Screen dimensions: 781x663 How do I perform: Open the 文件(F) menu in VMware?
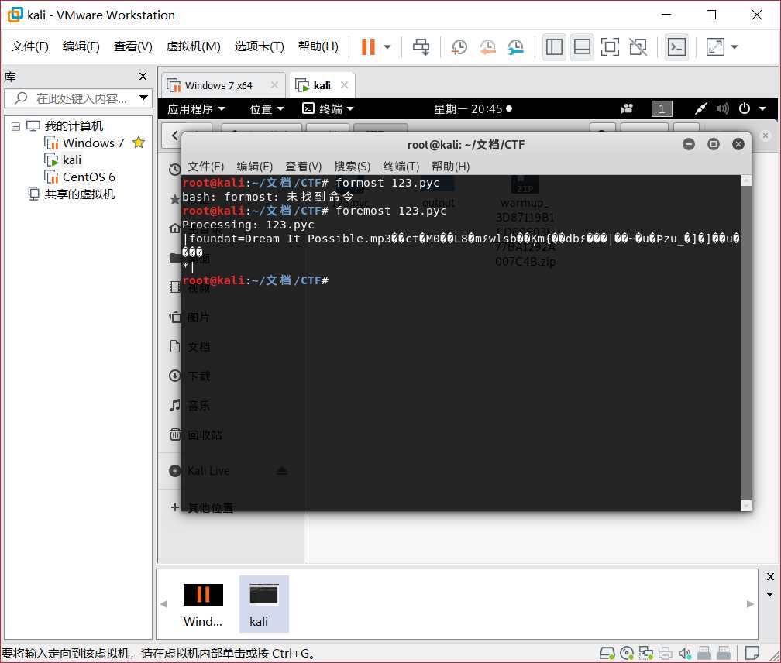tap(30, 46)
